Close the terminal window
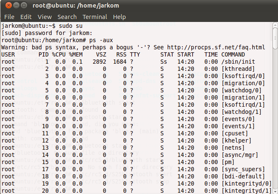Viewport: 278px width, 194px height. (x=8, y=5)
